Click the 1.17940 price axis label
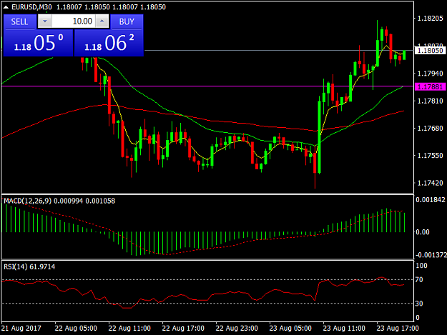 click(x=430, y=74)
